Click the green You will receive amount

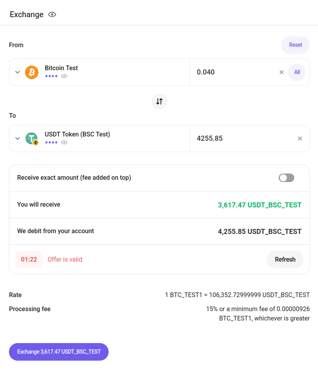pos(260,205)
